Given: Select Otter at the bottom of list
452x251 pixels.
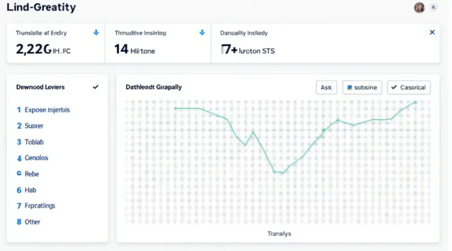Looking at the screenshot, I should click(x=33, y=222).
